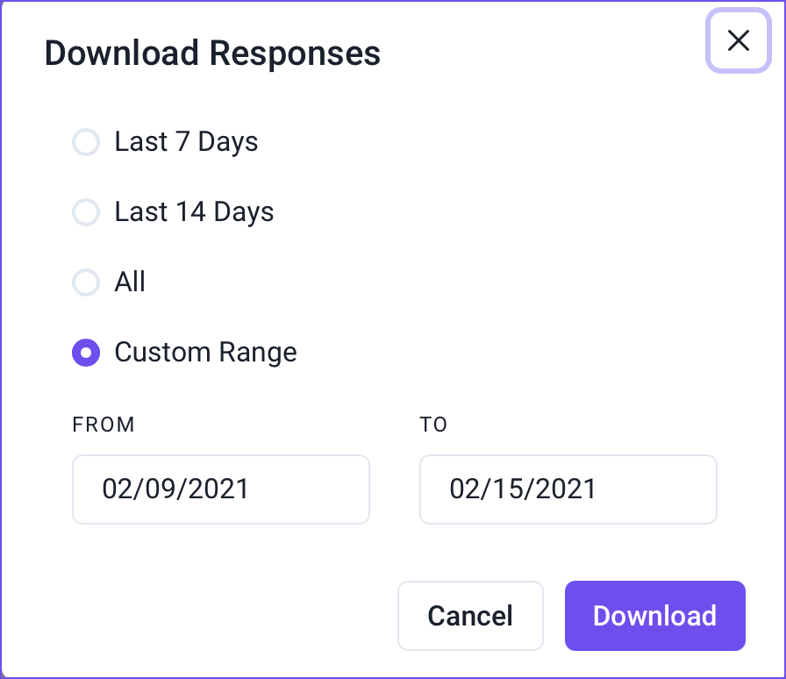The height and width of the screenshot is (679, 786).
Task: Click the "Custom Range" label text
Action: click(x=205, y=353)
